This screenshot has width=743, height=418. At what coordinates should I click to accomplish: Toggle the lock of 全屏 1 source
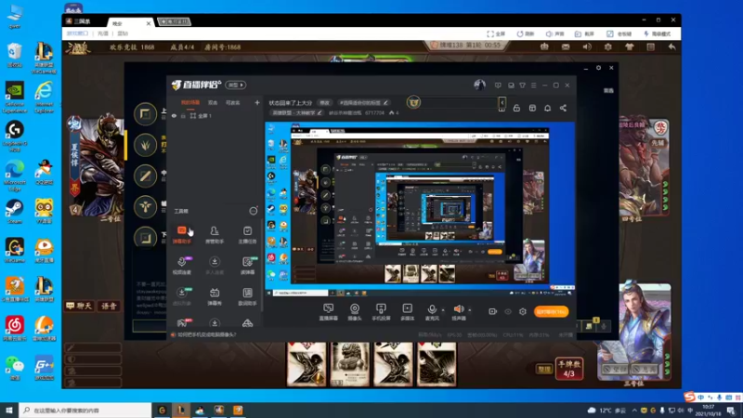[x=183, y=115]
